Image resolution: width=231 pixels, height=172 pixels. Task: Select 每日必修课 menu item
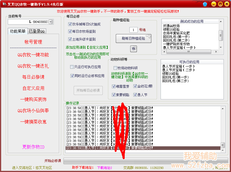(33, 77)
